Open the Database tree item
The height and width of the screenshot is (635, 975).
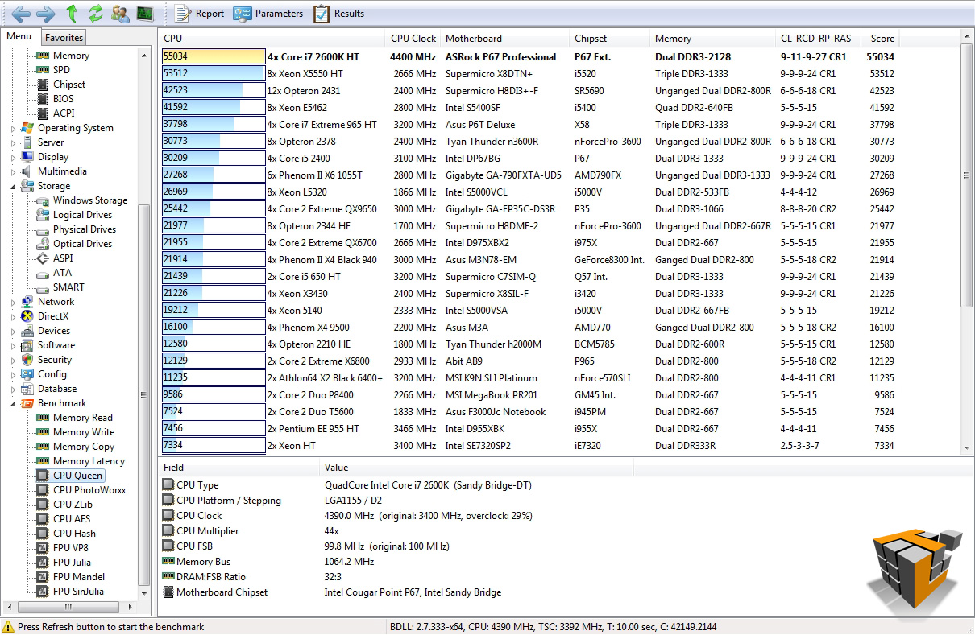point(57,389)
